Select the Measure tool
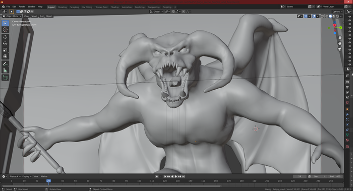The height and width of the screenshot is (191, 353). click(5, 71)
